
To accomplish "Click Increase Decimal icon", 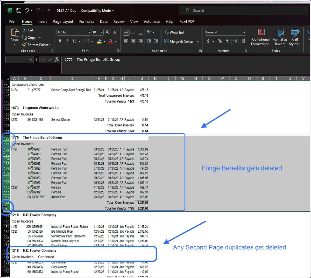I will [x=235, y=41].
